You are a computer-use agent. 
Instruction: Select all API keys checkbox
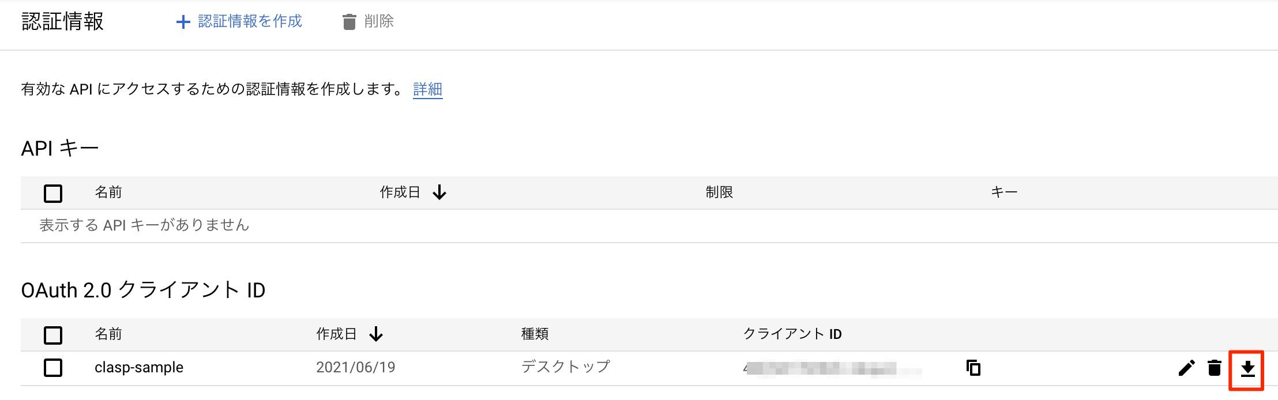tap(53, 193)
